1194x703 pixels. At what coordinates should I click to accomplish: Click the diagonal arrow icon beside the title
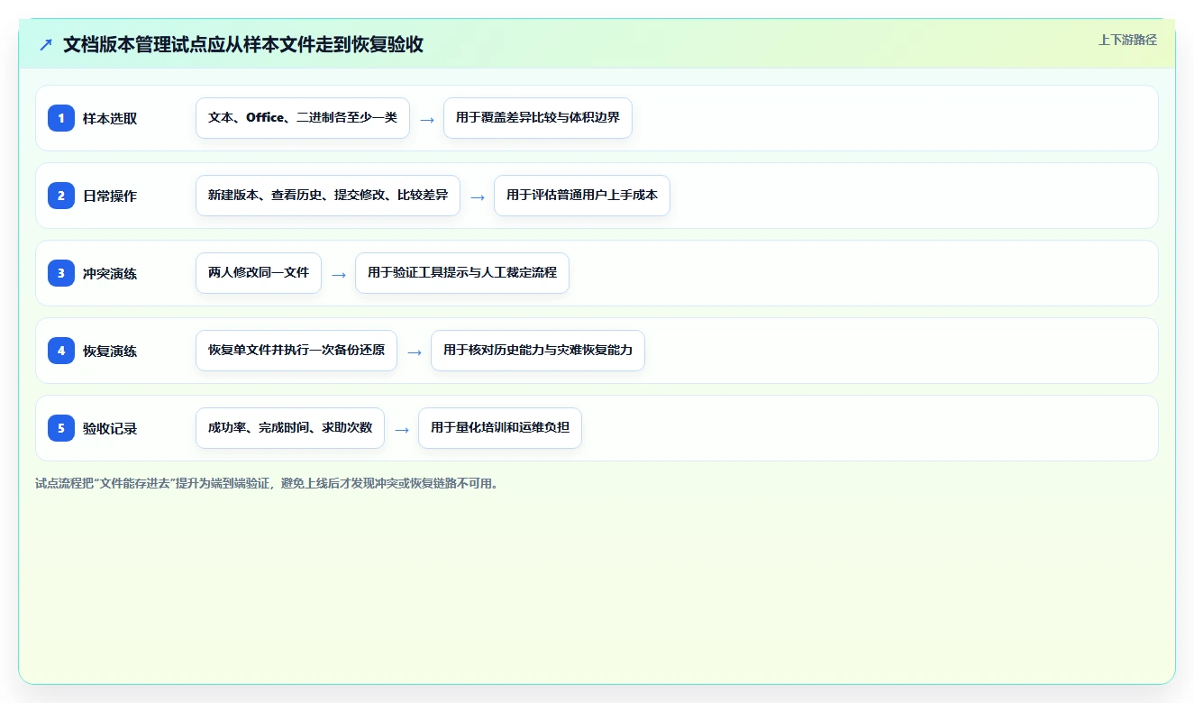click(45, 44)
